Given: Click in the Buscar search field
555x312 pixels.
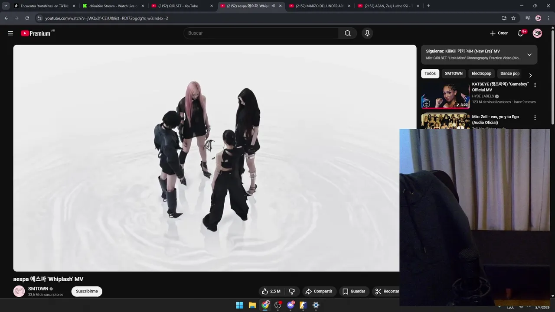Looking at the screenshot, I should click(261, 33).
